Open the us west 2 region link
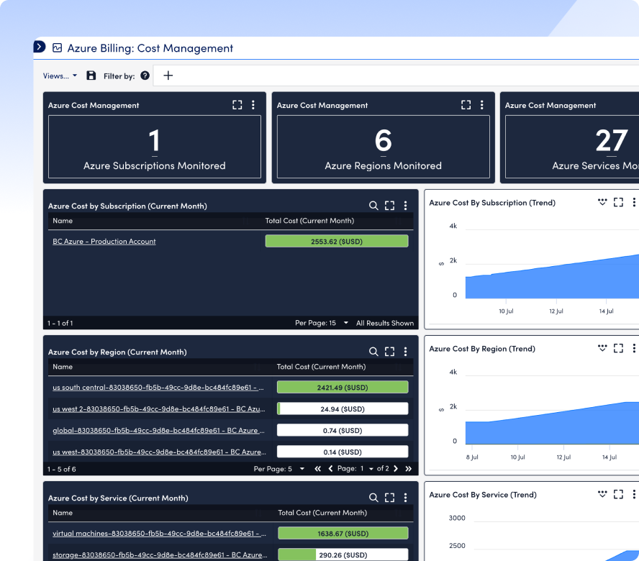The height and width of the screenshot is (561, 639). click(159, 409)
